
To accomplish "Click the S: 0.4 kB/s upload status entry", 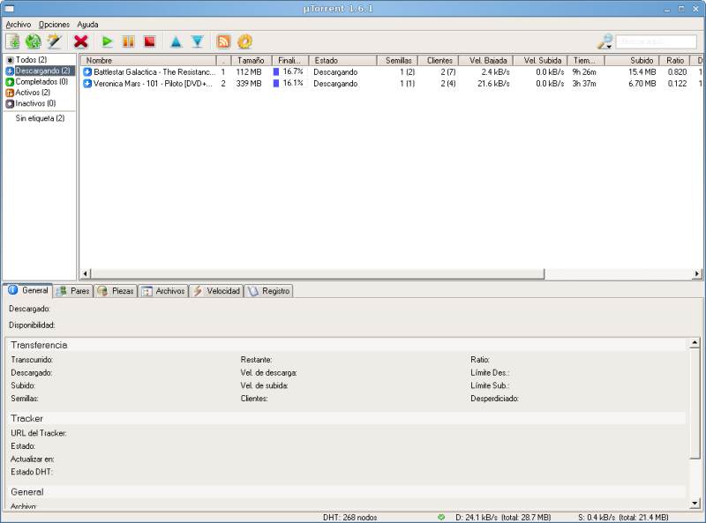I will 623,517.
